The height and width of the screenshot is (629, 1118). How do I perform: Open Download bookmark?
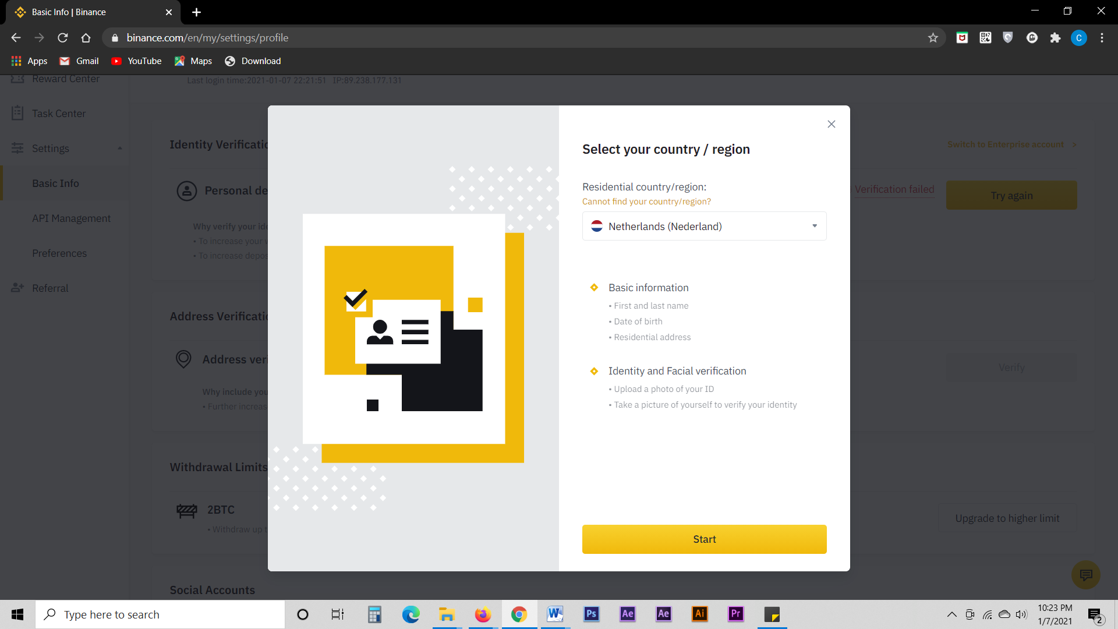253,61
